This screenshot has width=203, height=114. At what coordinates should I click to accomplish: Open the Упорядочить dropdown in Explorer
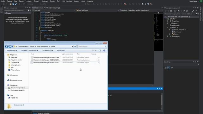click(12, 51)
